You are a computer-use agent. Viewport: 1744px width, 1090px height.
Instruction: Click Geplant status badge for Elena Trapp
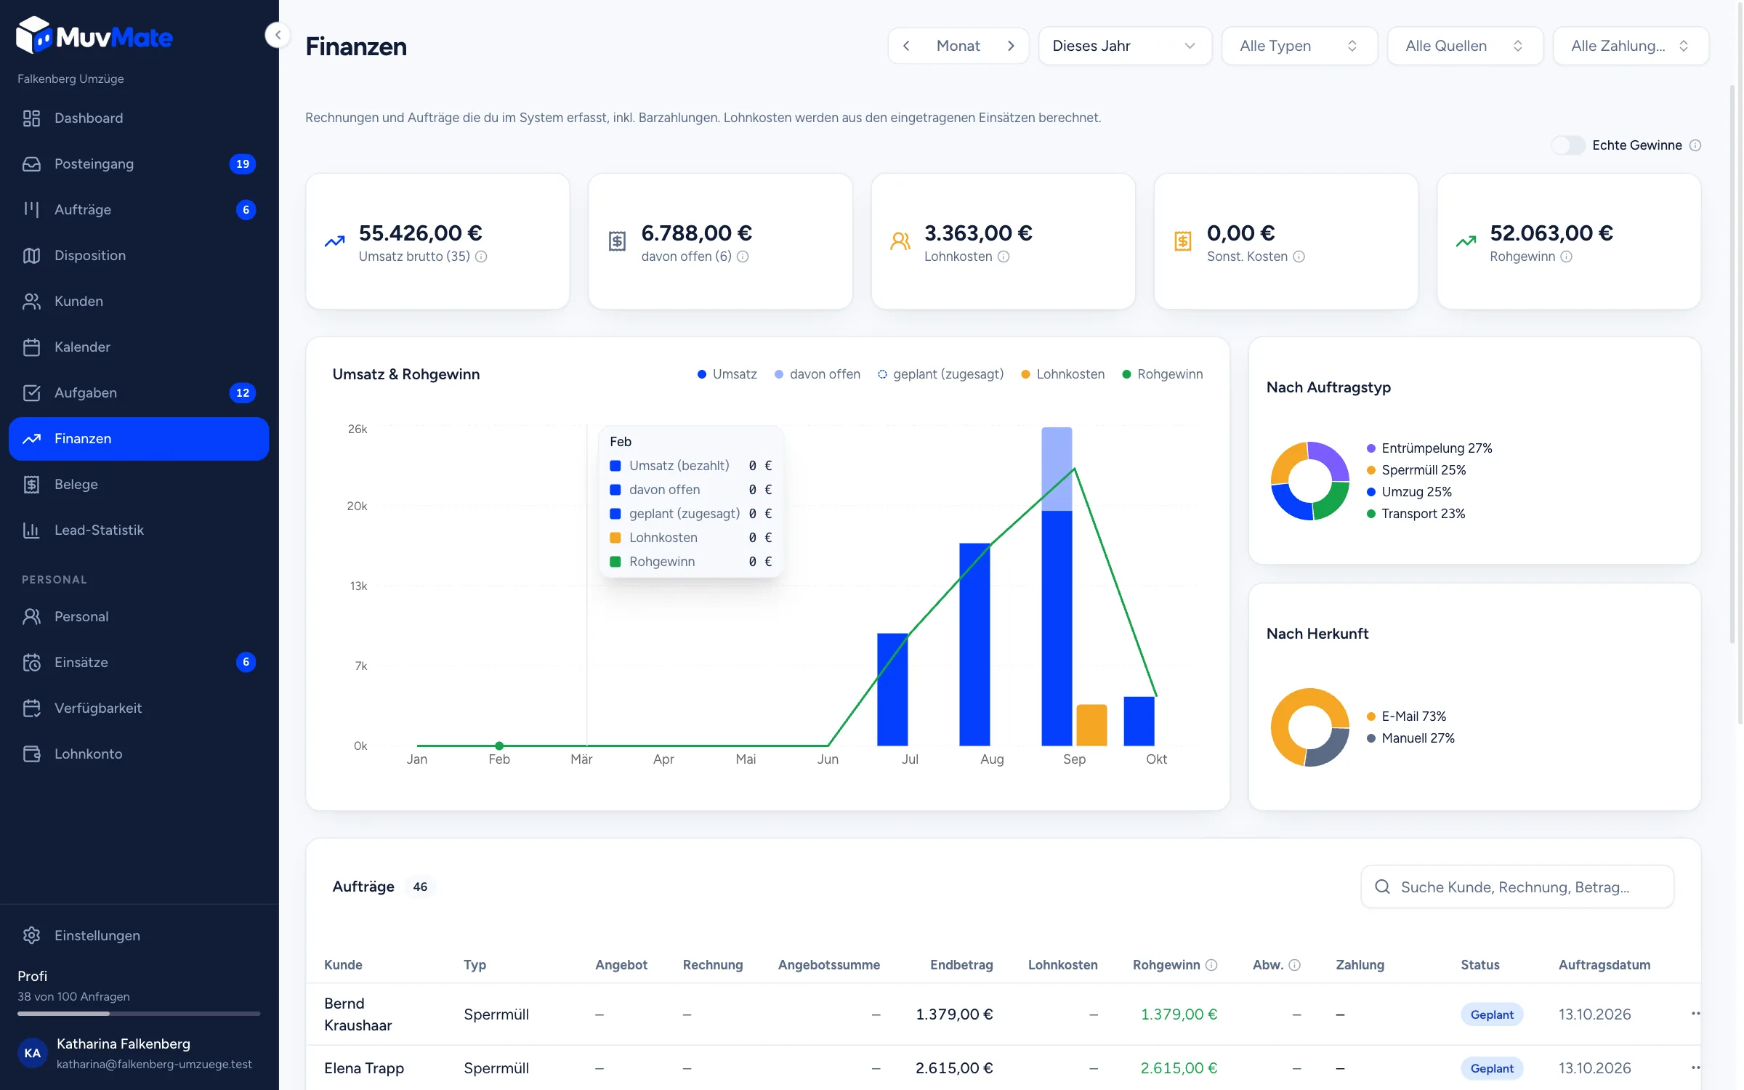(x=1491, y=1068)
